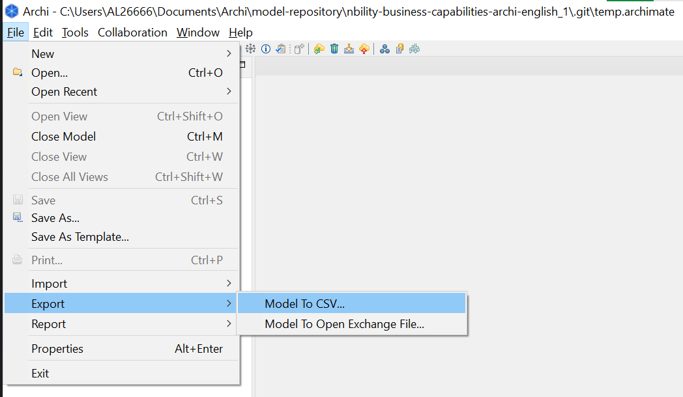Click the new element toolbar icon
The height and width of the screenshot is (397, 683).
pos(298,49)
